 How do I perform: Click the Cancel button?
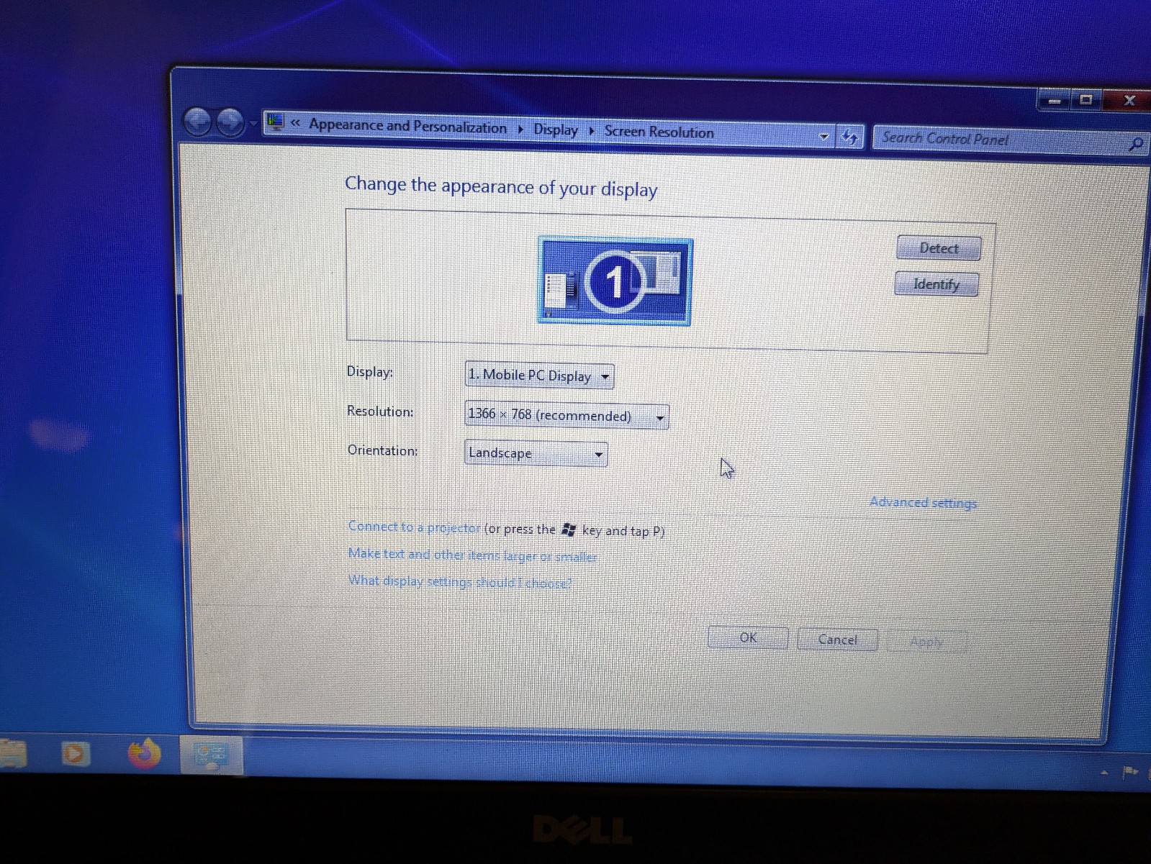coord(837,639)
